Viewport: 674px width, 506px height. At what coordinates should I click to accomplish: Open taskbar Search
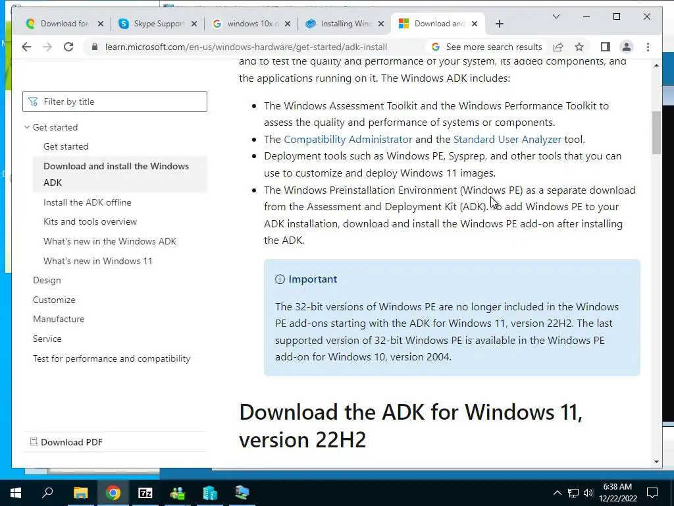click(47, 493)
